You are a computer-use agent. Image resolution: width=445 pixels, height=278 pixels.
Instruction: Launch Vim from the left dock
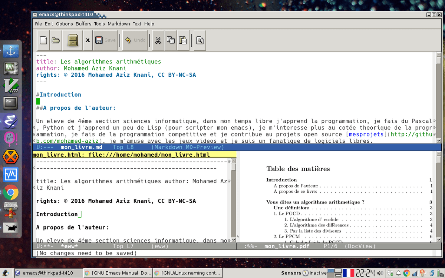11,85
